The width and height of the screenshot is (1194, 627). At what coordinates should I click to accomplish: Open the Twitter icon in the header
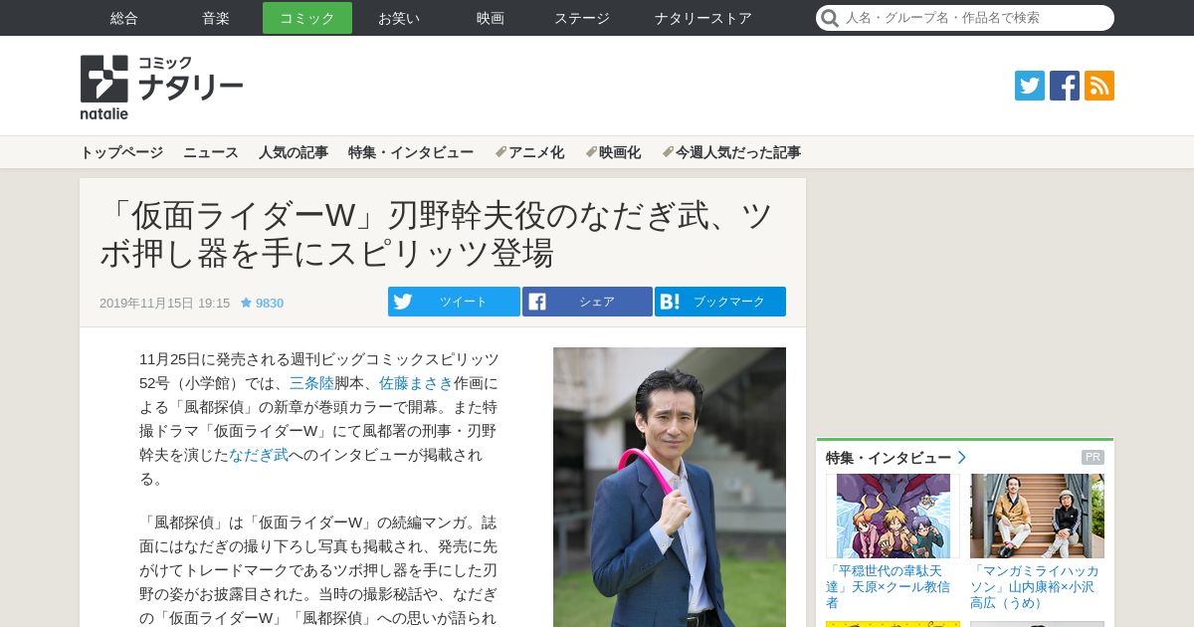click(x=1030, y=86)
